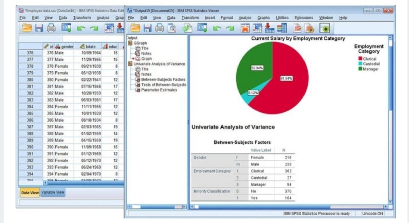Open Viewer Insert menu

tap(210, 18)
